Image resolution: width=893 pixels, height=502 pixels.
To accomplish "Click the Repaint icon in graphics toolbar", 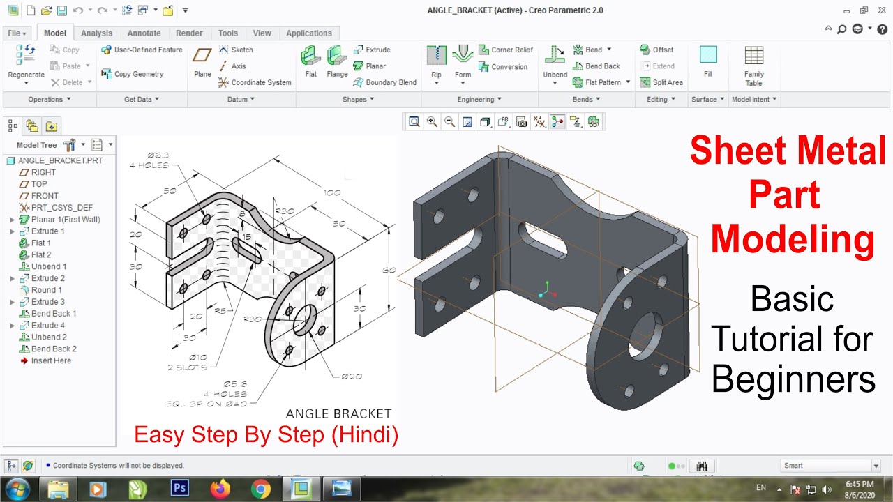I will point(467,122).
